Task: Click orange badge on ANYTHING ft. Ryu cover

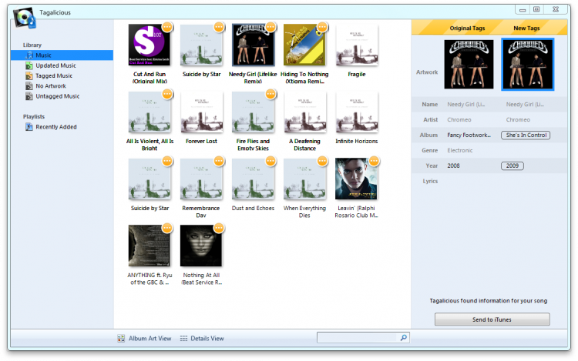Action: coord(167,228)
